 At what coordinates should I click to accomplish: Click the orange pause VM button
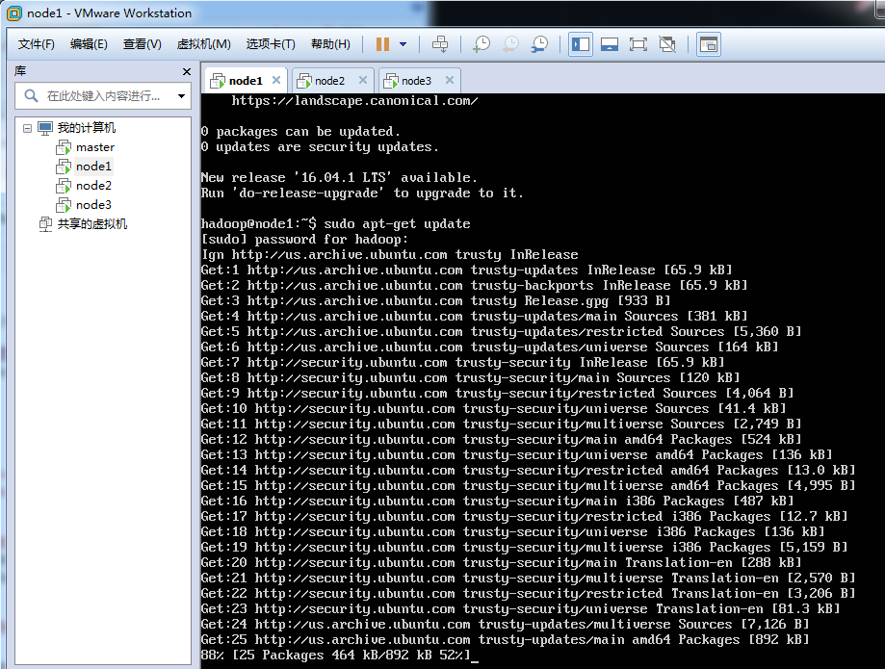[382, 44]
